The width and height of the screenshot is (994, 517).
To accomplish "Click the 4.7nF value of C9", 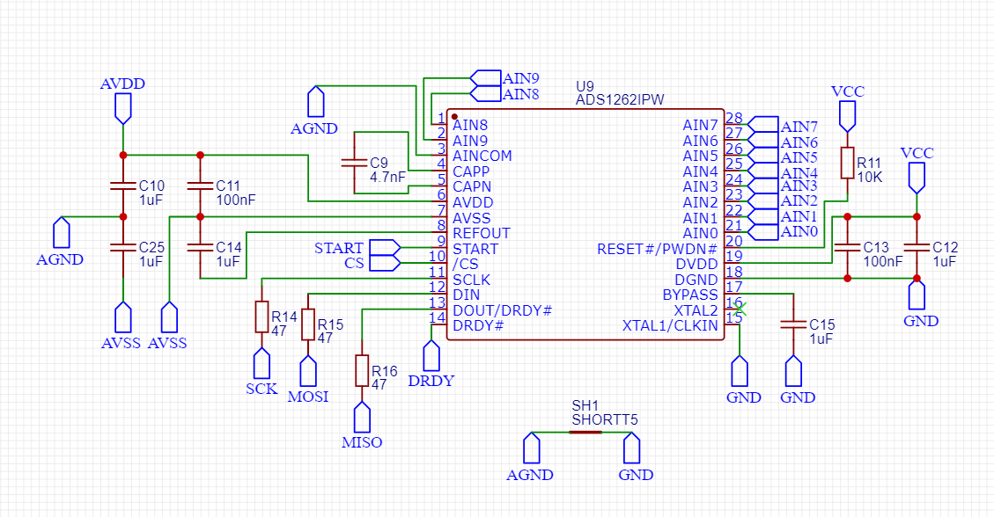I will [x=387, y=178].
